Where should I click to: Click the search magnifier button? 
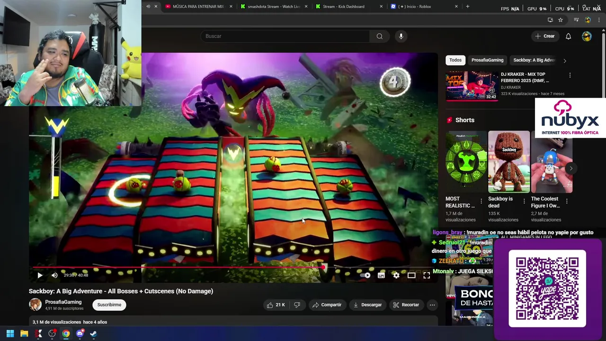tap(379, 36)
